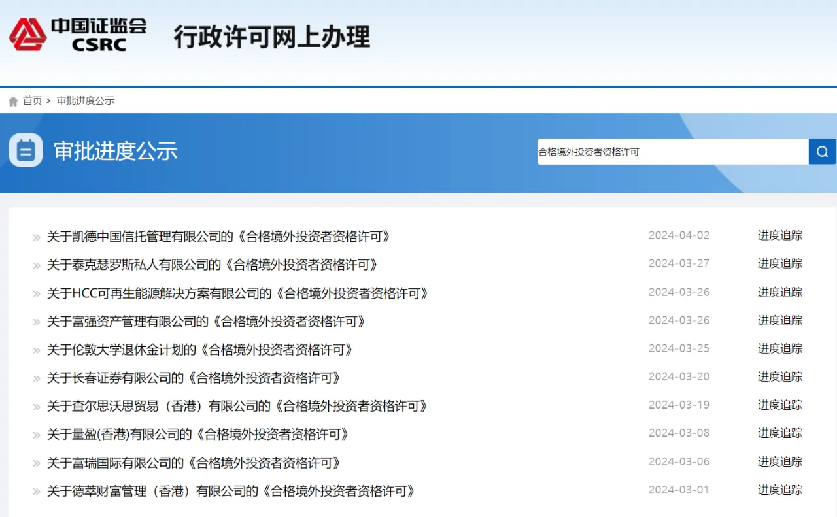Click the arrow bullet before 长春证券 entry
The width and height of the screenshot is (837, 517).
coord(37,378)
